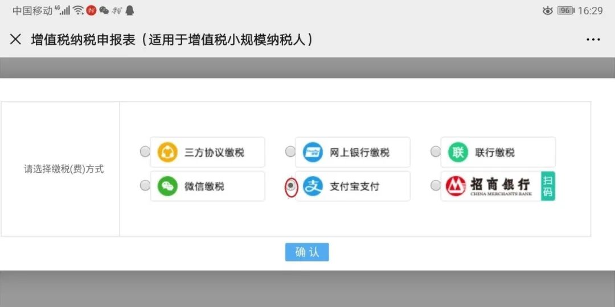Click the blue 确认 button
Viewport: 615px width, 307px height.
coord(307,252)
